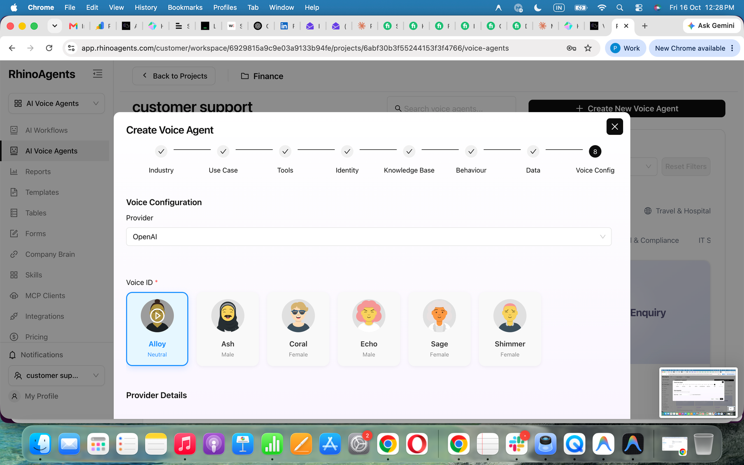The image size is (744, 465).
Task: Open the Notifications bell item
Action: 42,355
